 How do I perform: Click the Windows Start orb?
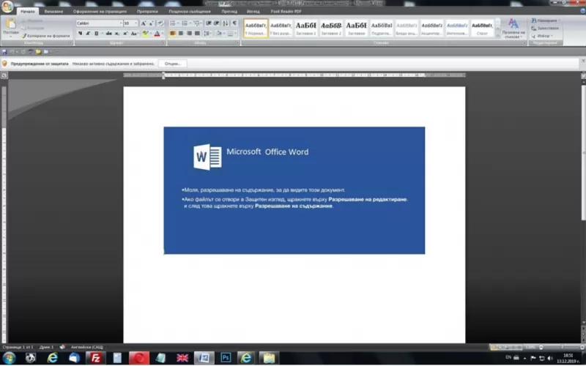(9, 358)
